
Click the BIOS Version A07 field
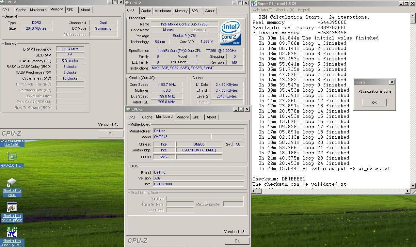[198, 178]
